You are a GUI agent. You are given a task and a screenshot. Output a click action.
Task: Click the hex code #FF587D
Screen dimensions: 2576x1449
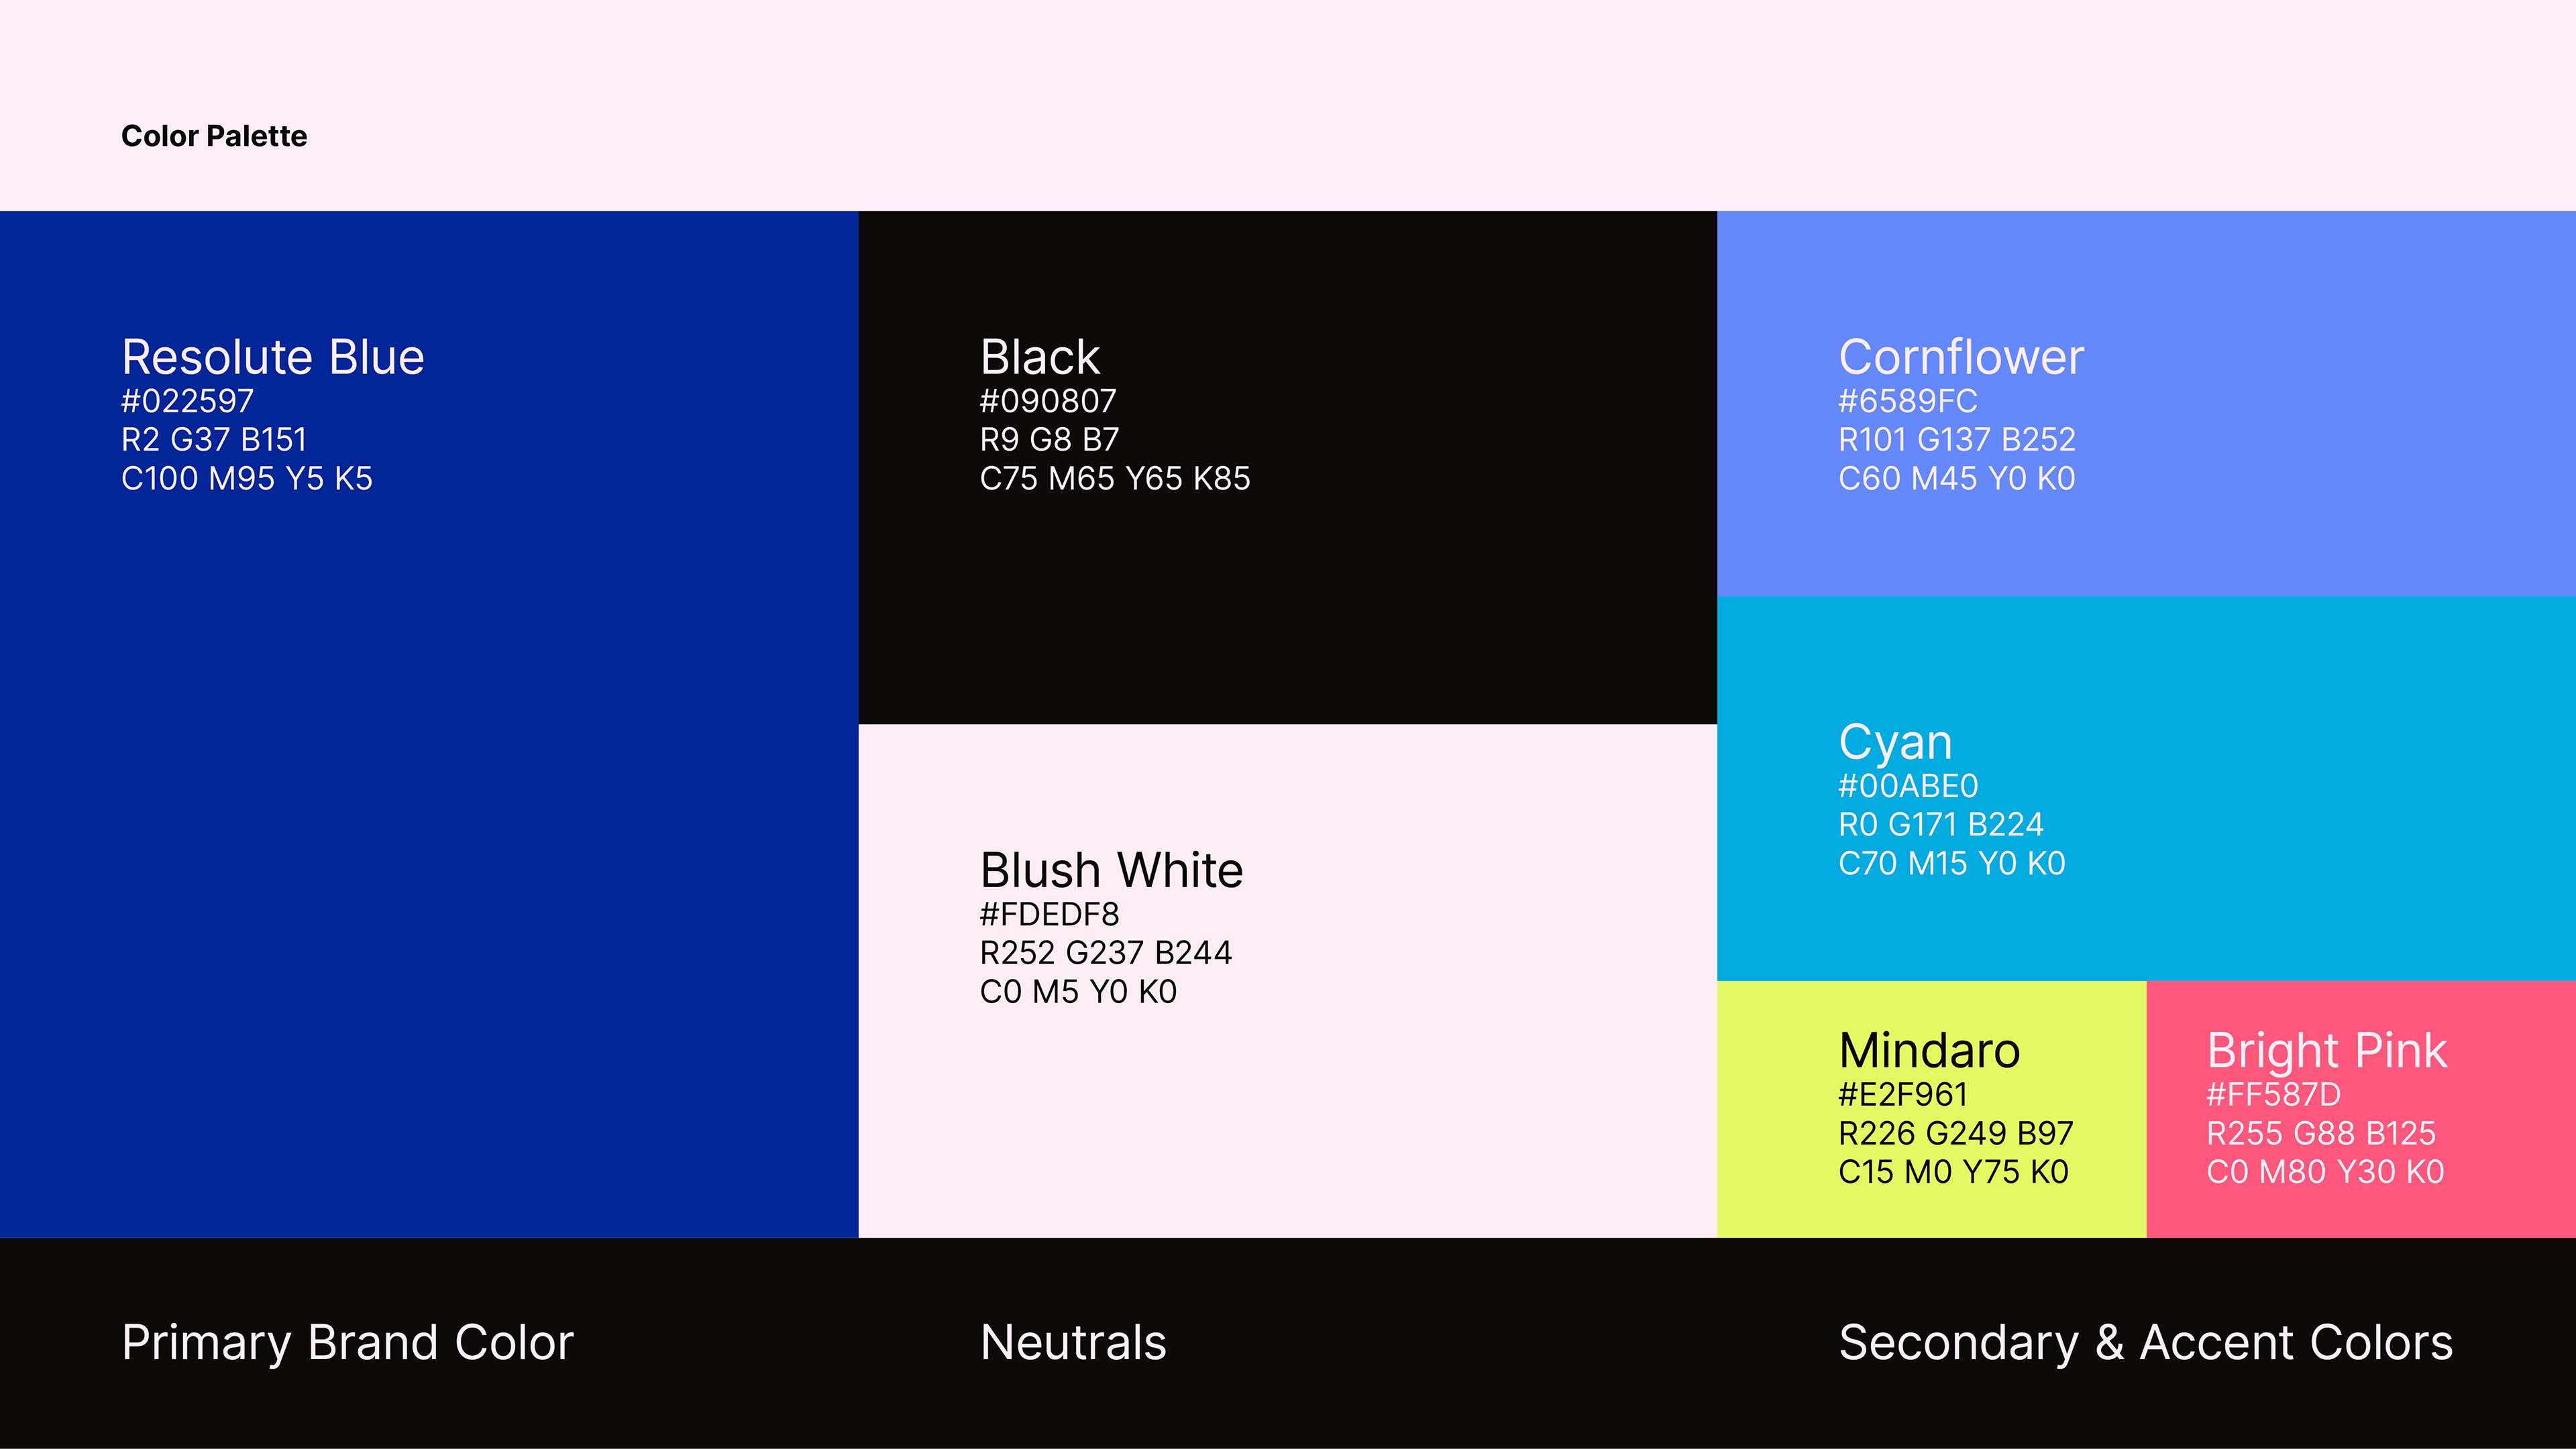pos(2274,1095)
